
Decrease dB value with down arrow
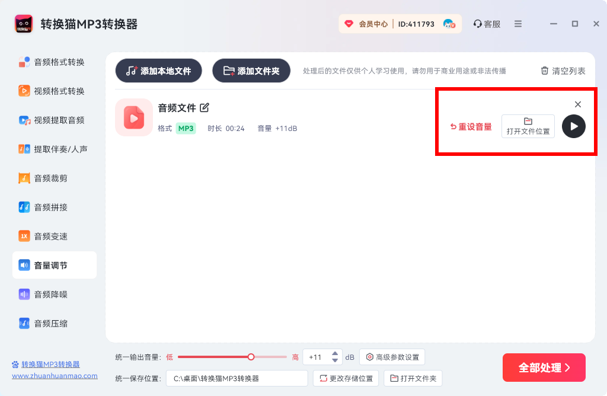pos(335,361)
